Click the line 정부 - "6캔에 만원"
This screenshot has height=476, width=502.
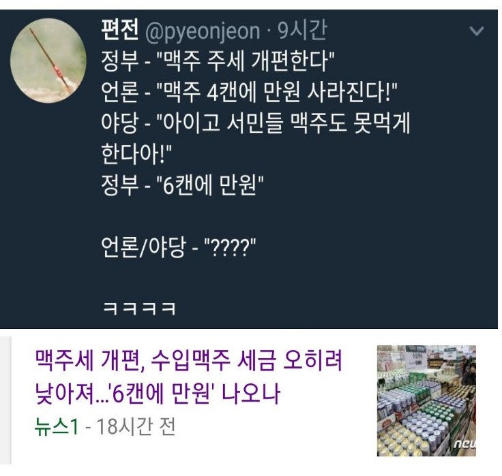pyautogui.click(x=182, y=185)
